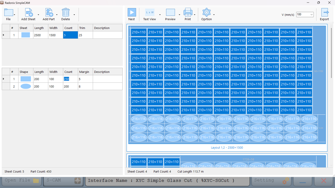Click the second layout thumbnail at bottom
This screenshot has height=188, width=335.
click(227, 161)
